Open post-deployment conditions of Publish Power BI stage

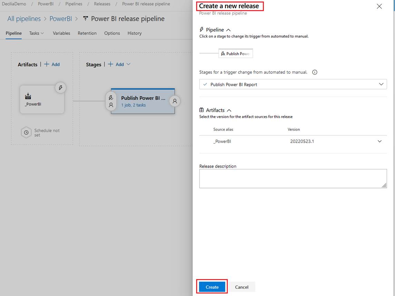pos(175,101)
